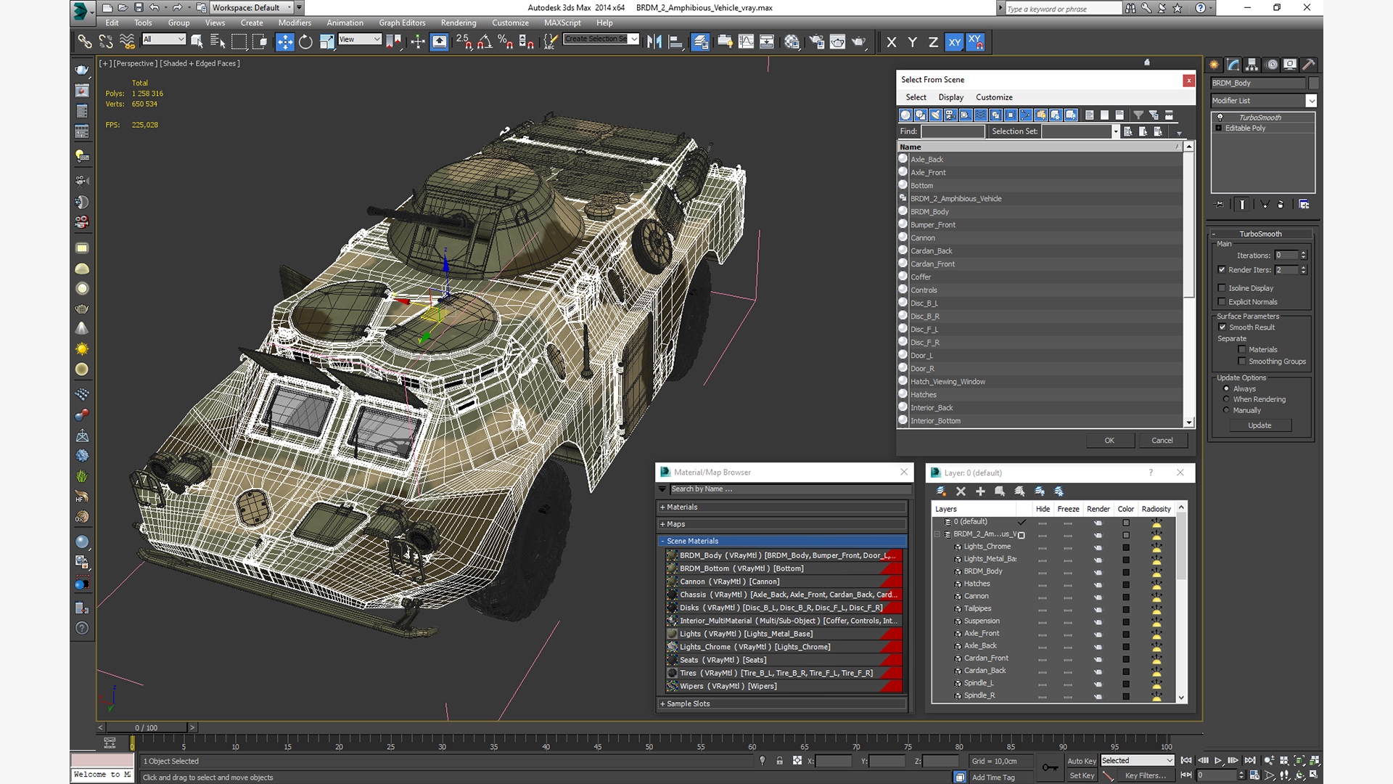Open Curve Editor from the toolbar
The width and height of the screenshot is (1393, 784).
[746, 42]
